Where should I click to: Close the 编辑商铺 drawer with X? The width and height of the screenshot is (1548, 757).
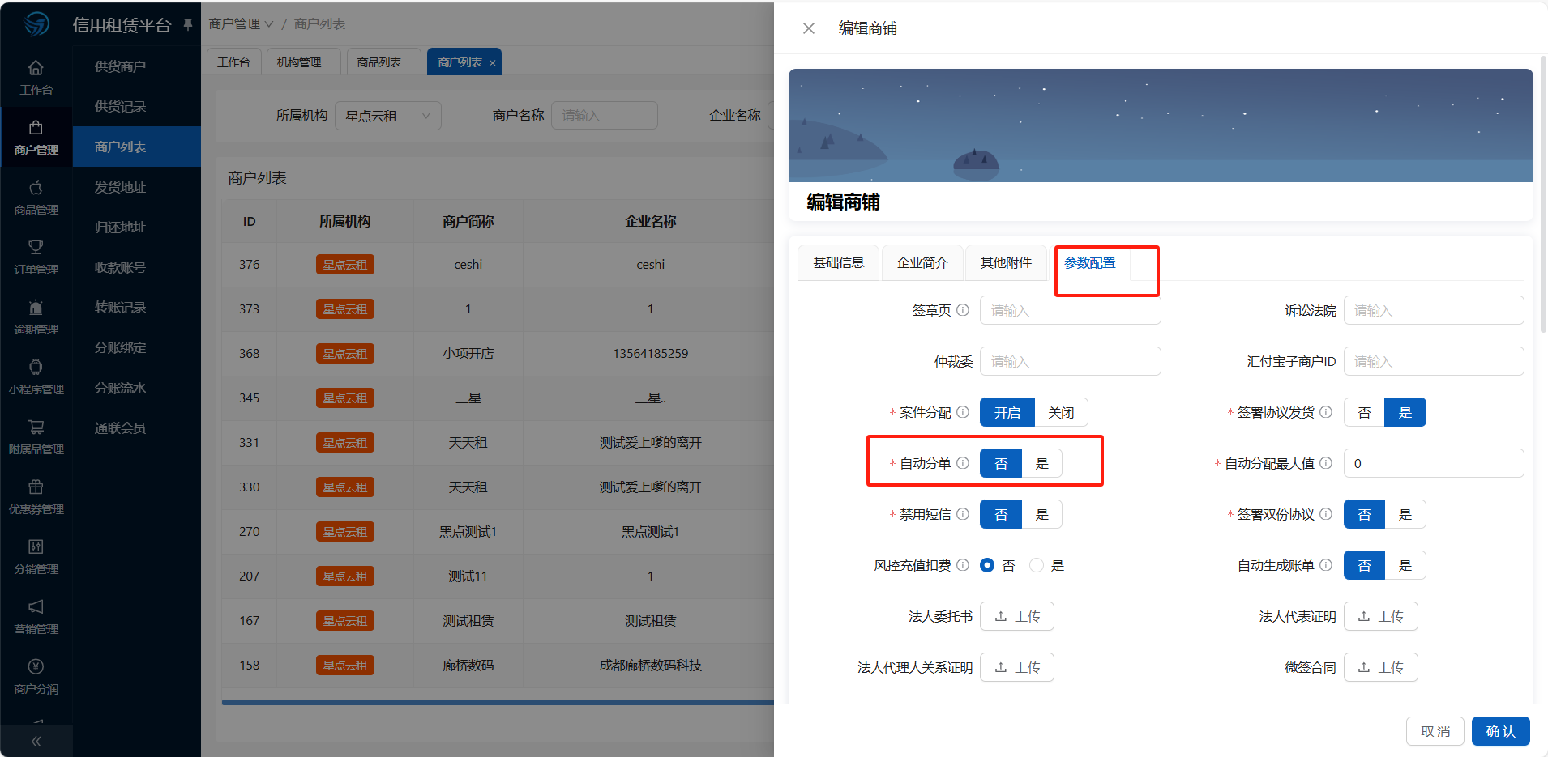(808, 28)
